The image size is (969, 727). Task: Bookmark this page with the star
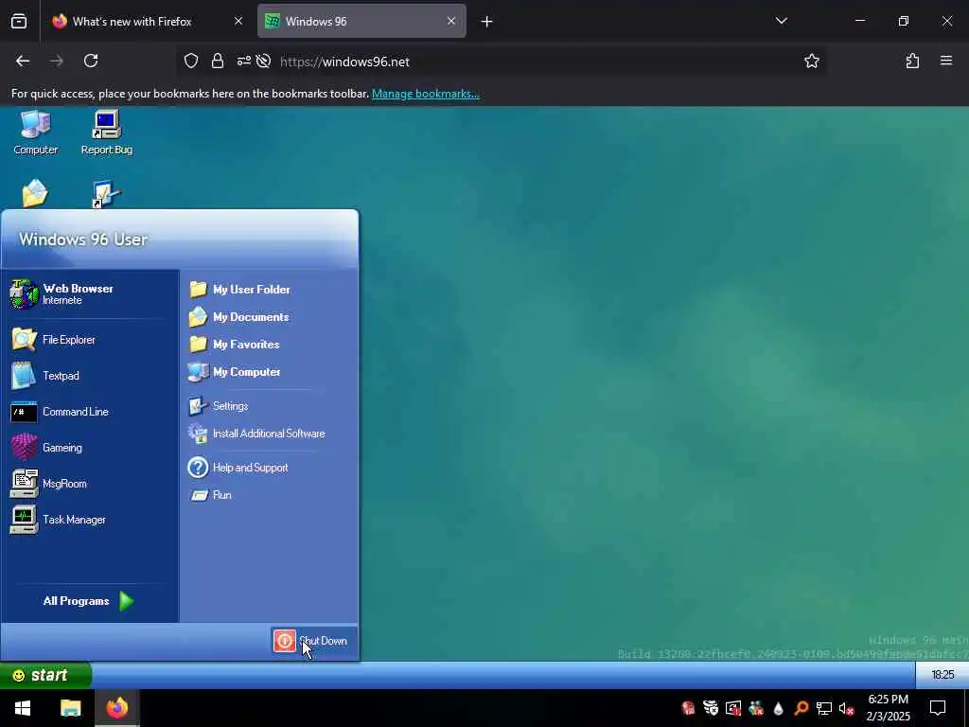(x=811, y=62)
